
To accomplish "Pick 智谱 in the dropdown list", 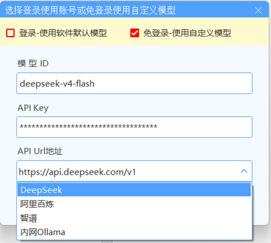I will point(134,218).
